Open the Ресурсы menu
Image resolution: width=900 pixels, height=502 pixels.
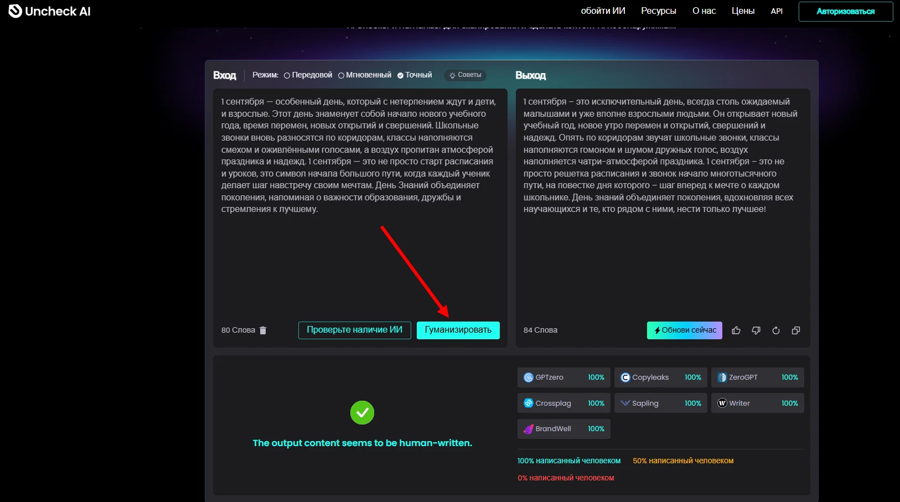pos(659,11)
